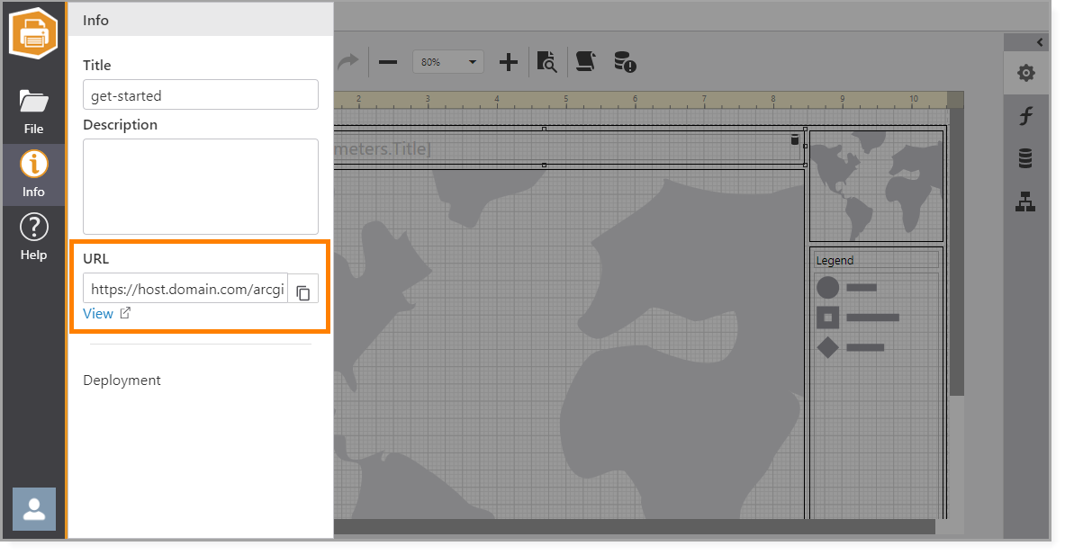Screen dimensions: 1065x555
Task: Open the Functions panel on the right sidebar
Action: pos(1025,116)
